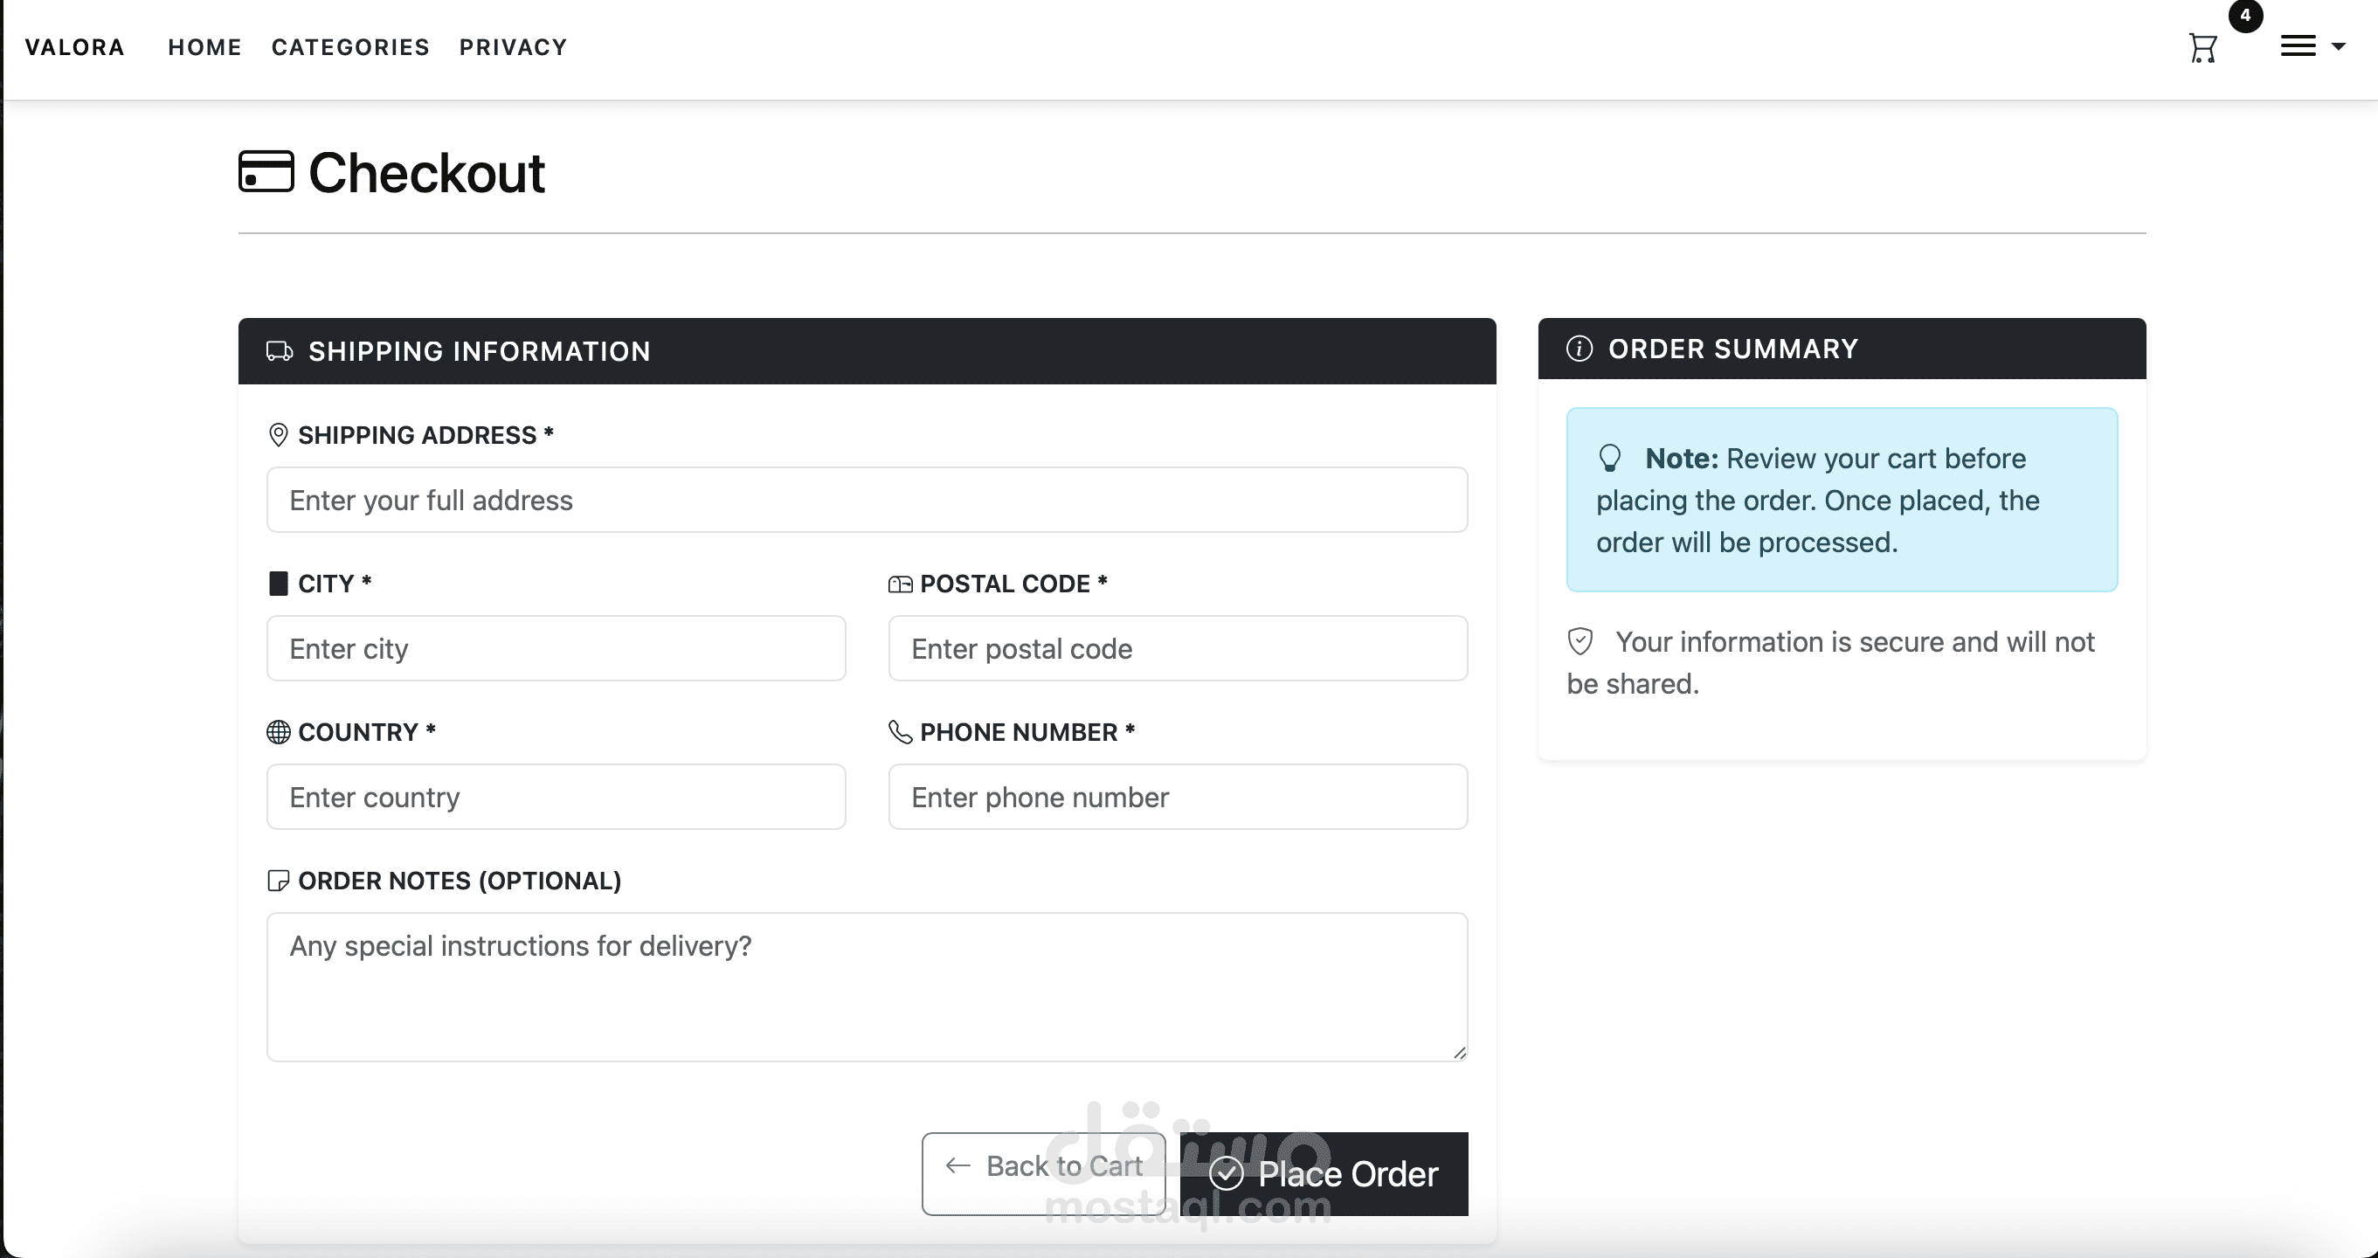Viewport: 2378px width, 1258px height.
Task: Focus the Enter your full address field
Action: tap(867, 501)
